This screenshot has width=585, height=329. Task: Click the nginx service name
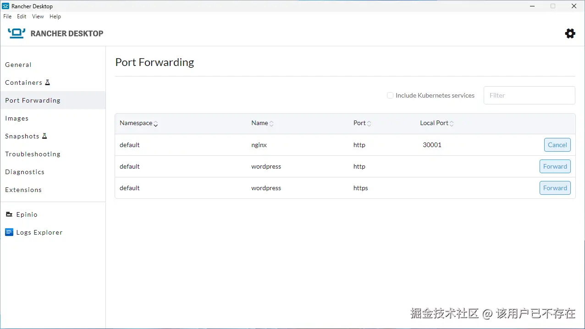[259, 145]
